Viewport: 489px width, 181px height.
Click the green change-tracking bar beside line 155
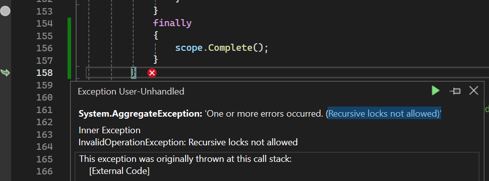pyautogui.click(x=69, y=36)
